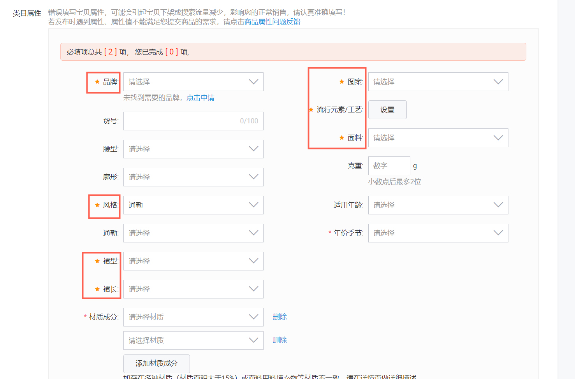Click the 添加材质成分 button
The image size is (575, 379).
(156, 363)
